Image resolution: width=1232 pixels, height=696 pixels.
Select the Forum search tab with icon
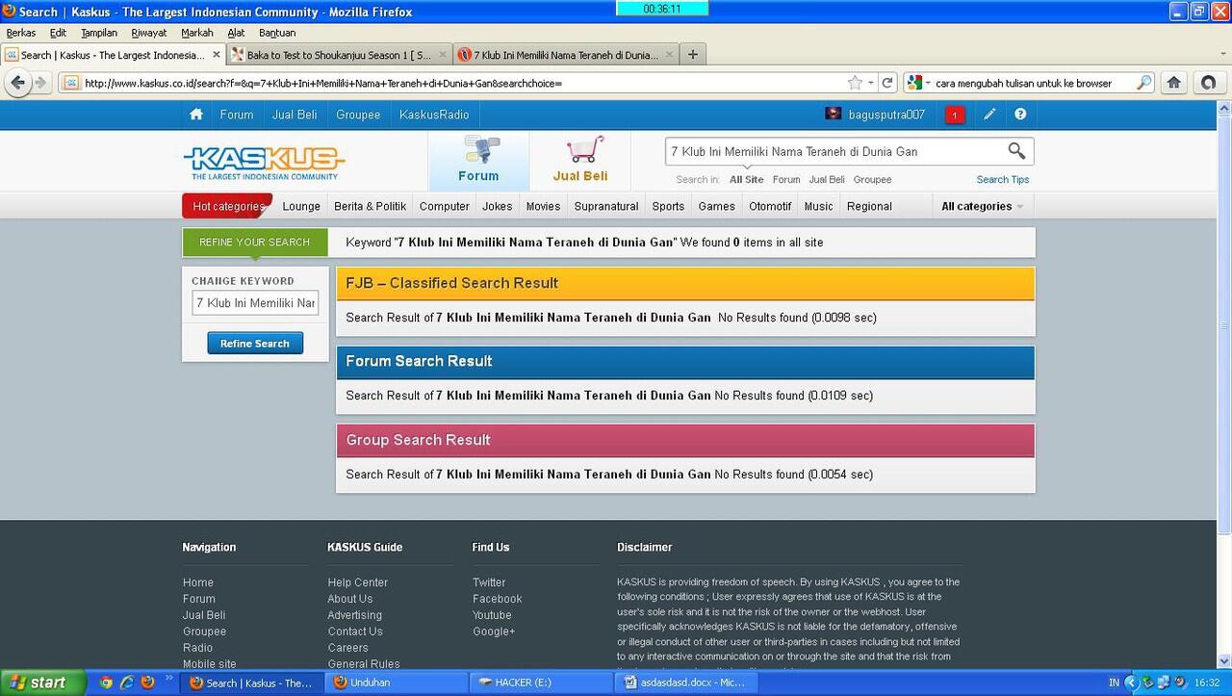[478, 161]
